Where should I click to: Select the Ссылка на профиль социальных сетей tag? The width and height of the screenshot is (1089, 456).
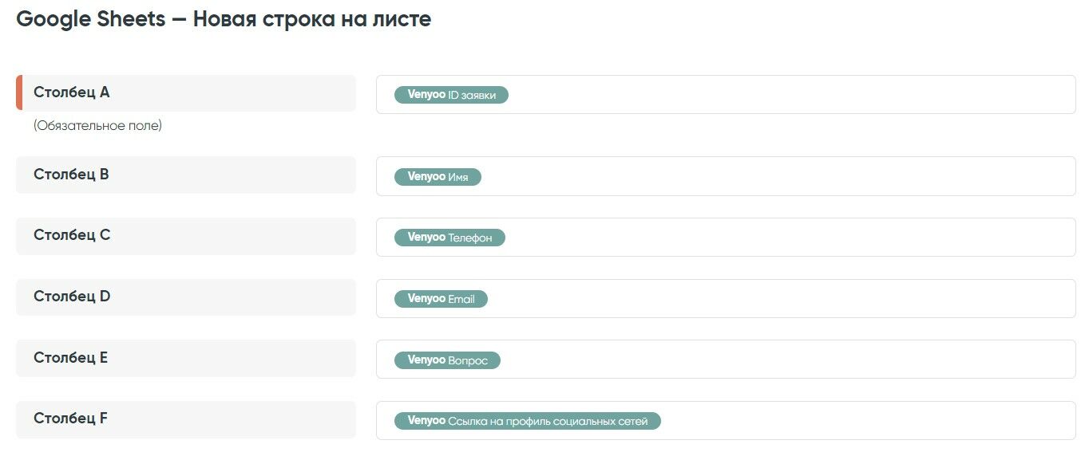coord(527,421)
